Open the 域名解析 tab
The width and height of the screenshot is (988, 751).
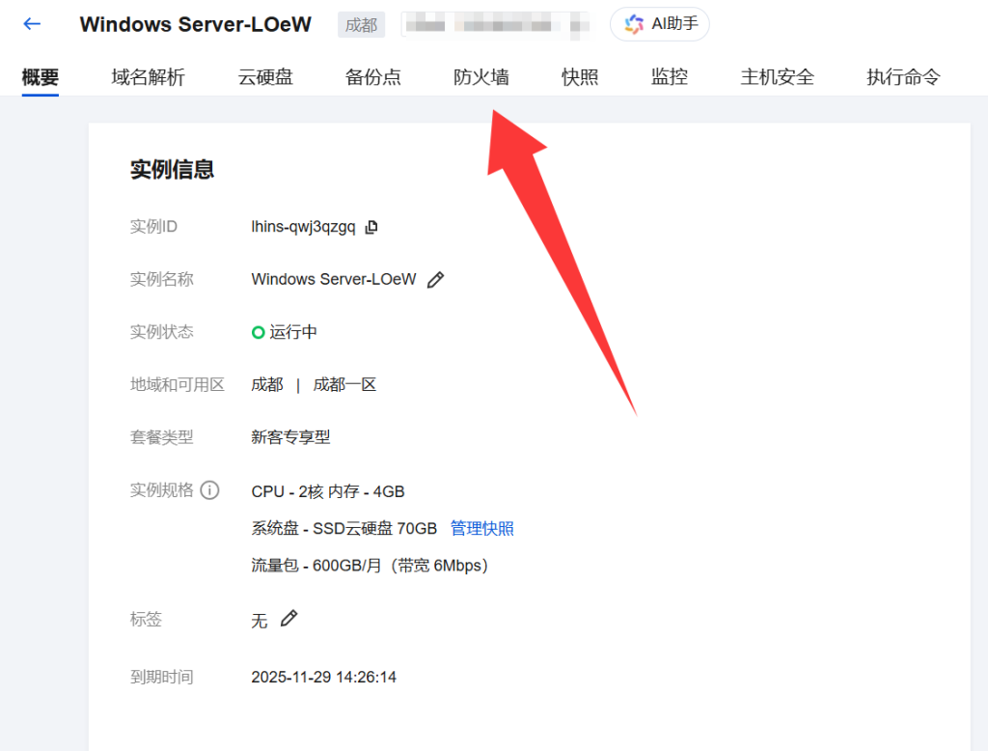coord(148,77)
